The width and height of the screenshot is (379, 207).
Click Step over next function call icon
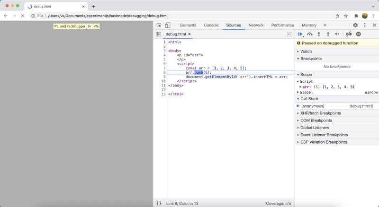click(310, 34)
